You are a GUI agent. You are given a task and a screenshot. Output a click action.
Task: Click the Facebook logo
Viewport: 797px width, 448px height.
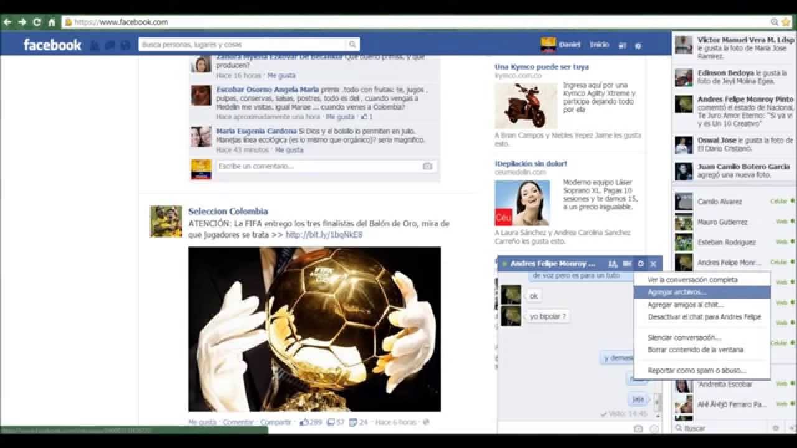52,45
